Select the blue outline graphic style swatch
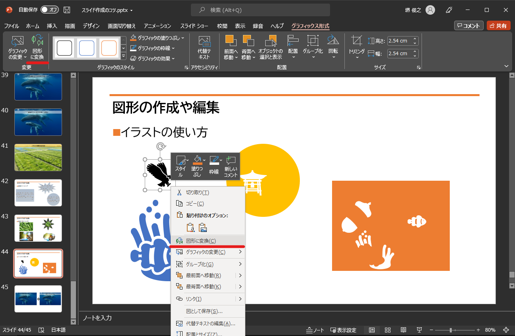The height and width of the screenshot is (336, 515). pyautogui.click(x=87, y=48)
